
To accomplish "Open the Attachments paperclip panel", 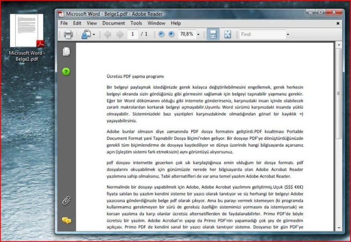I will 67,201.
